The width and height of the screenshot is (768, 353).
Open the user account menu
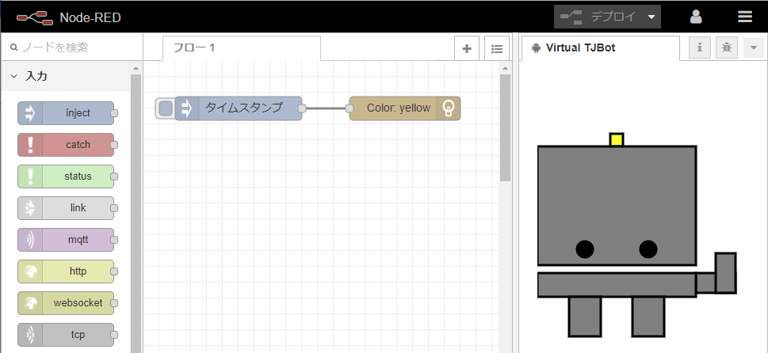point(696,17)
